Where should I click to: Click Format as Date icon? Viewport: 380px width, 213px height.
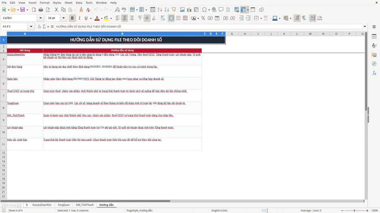pos(217,18)
